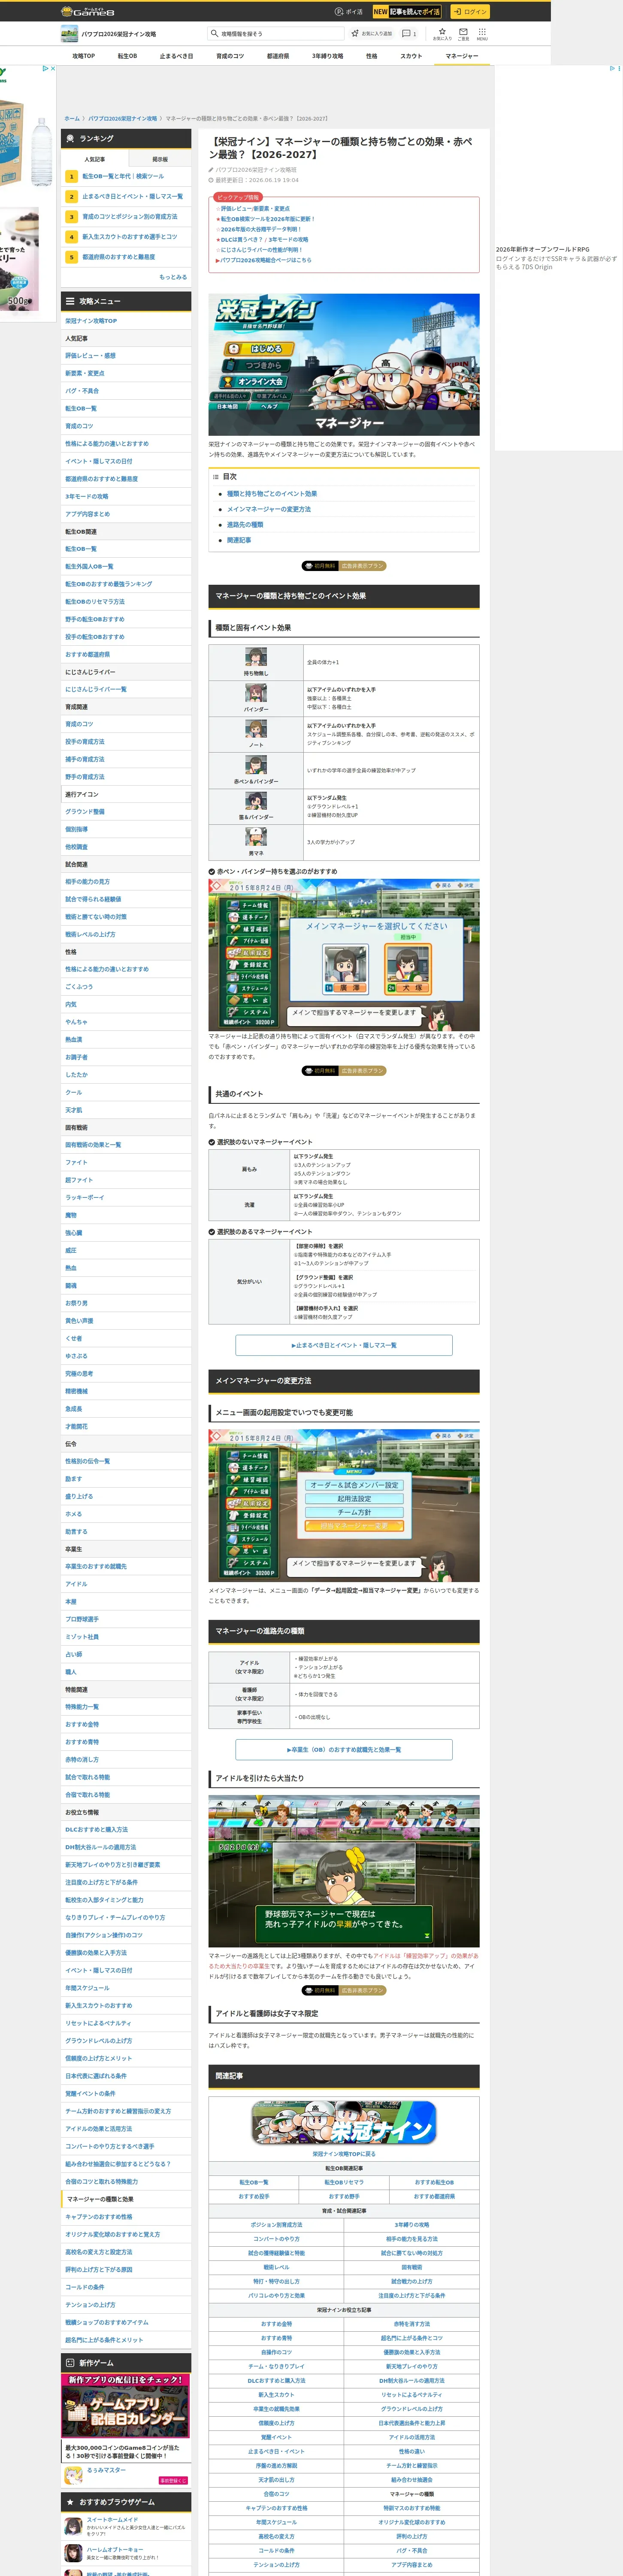Select the 攻略TOP navigation tab
Screen dimensions: 623x2576
pos(84,56)
